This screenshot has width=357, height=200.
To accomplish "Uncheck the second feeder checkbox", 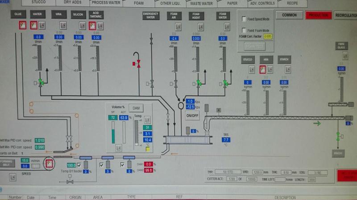I will 101,165.
